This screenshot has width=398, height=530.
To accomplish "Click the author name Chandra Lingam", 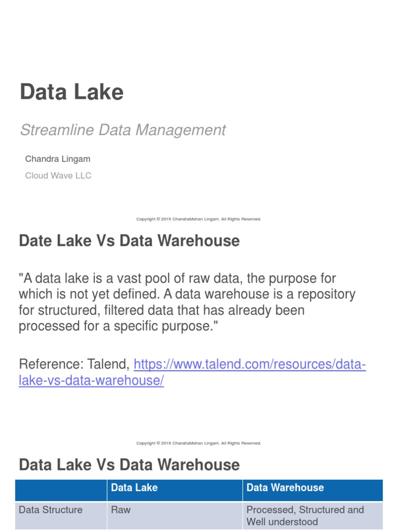I will pos(58,158).
